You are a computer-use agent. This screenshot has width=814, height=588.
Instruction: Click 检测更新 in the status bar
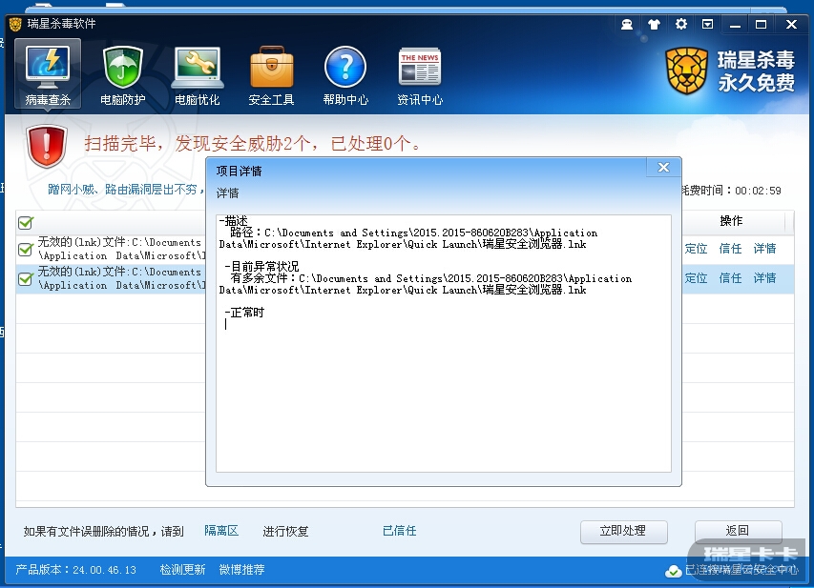coord(182,570)
